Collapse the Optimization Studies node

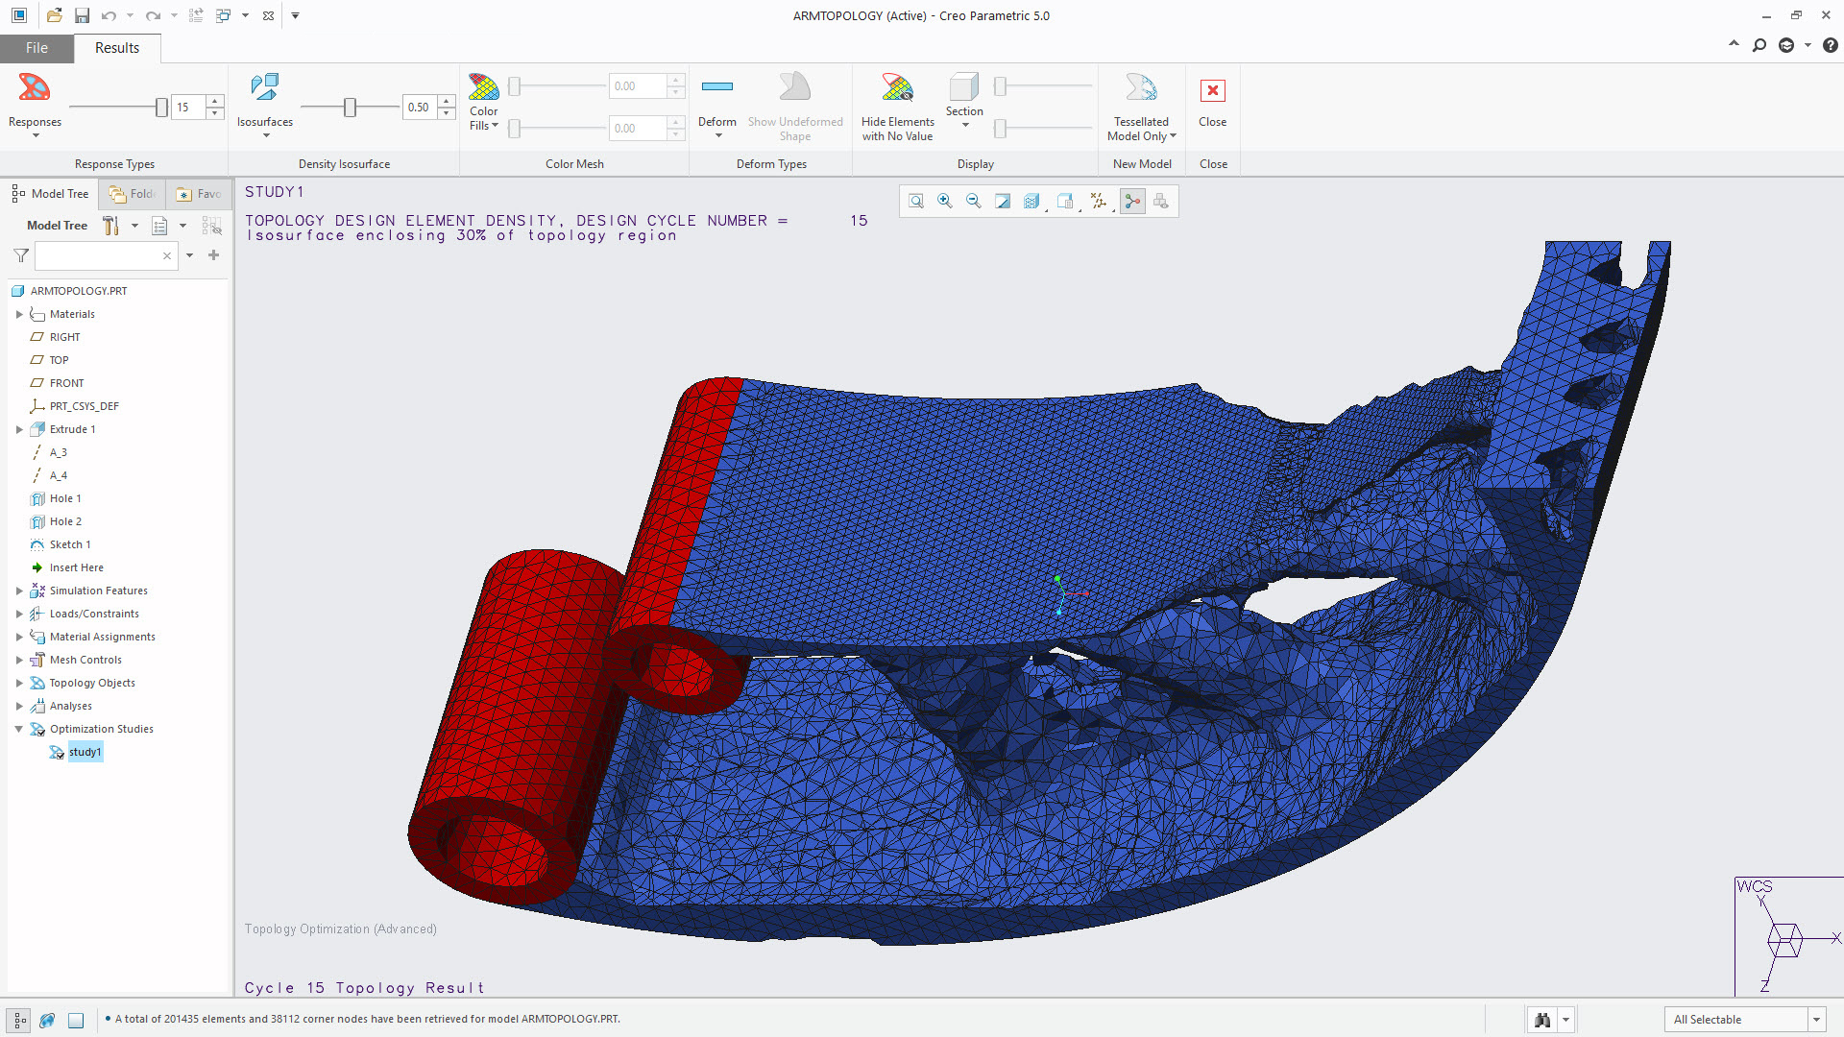pos(18,729)
